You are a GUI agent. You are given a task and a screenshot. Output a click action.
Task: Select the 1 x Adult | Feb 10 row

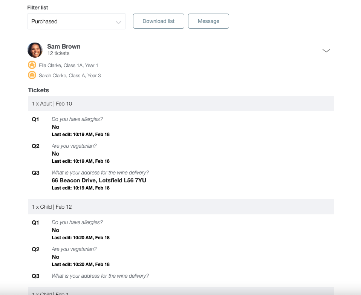[181, 104]
